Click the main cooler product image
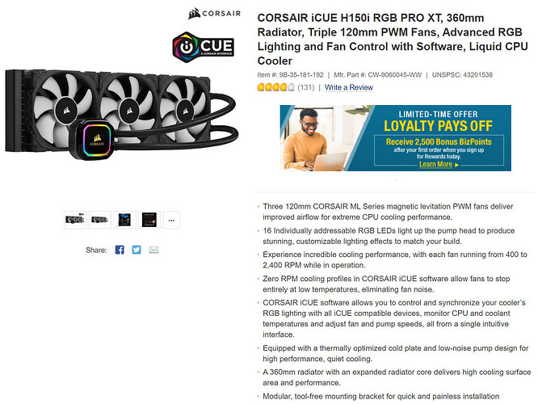538x404 pixels. 122,113
